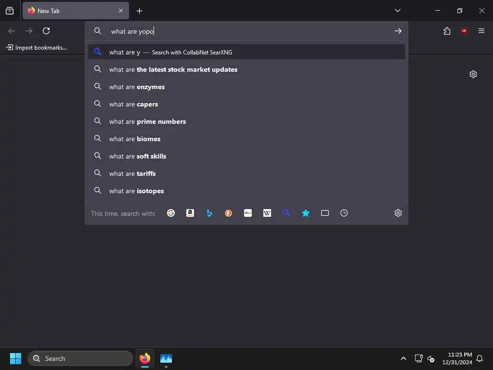Open the blue chart app in taskbar
The height and width of the screenshot is (370, 493).
click(166, 358)
